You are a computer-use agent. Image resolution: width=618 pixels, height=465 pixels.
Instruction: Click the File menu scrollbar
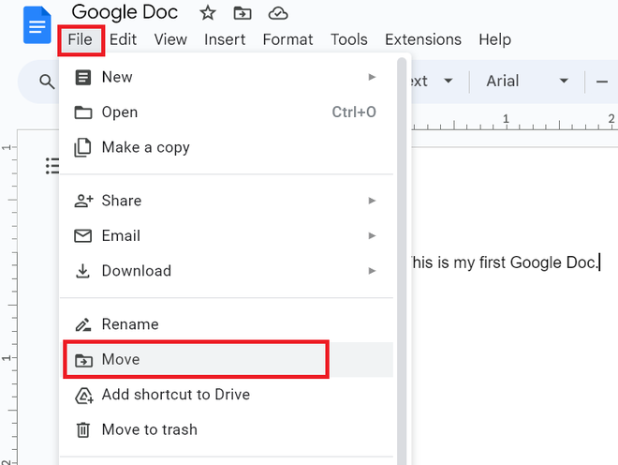pyautogui.click(x=402, y=261)
